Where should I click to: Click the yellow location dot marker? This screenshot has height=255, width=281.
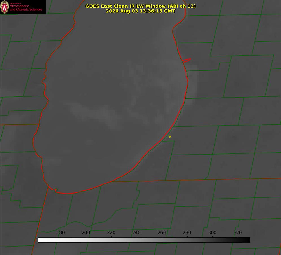point(170,137)
